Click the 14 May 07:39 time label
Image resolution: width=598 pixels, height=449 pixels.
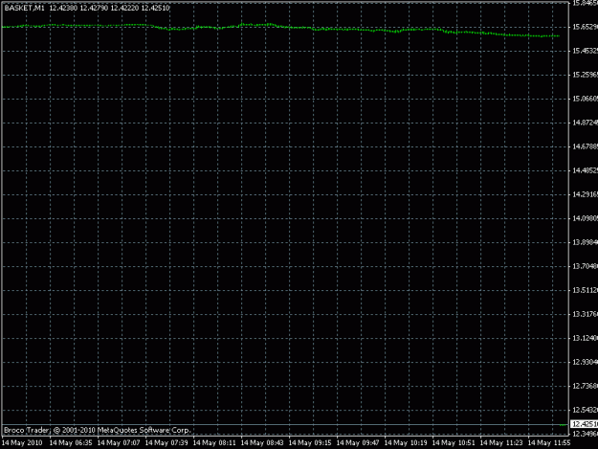pyautogui.click(x=166, y=443)
